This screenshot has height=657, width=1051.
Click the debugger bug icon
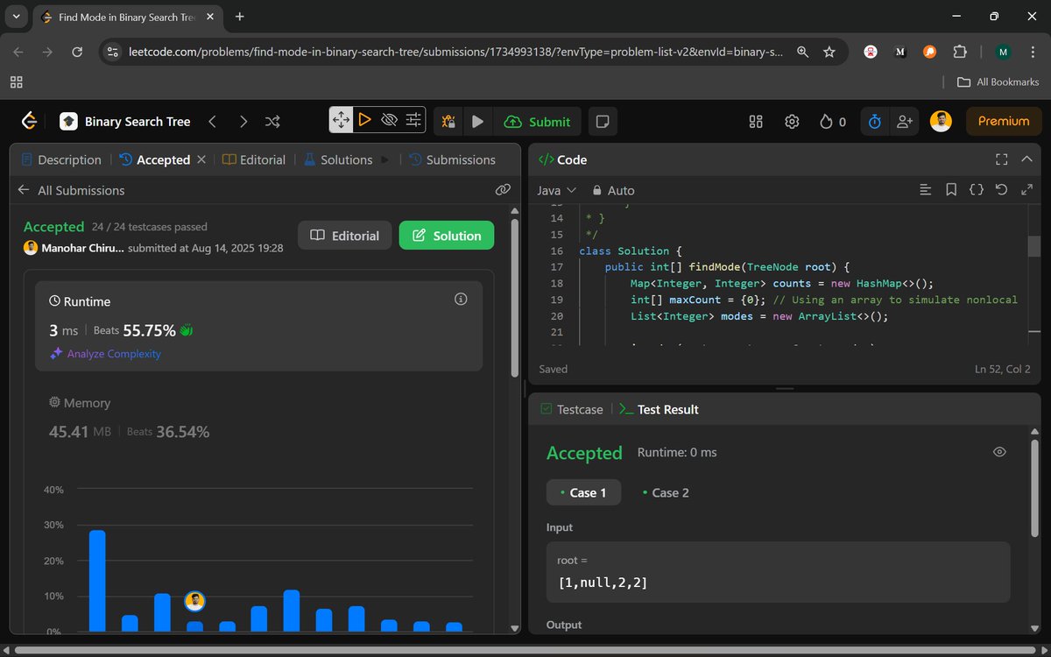(448, 122)
